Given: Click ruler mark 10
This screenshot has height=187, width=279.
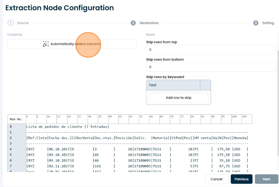Looking at the screenshot, I should coord(48,117).
